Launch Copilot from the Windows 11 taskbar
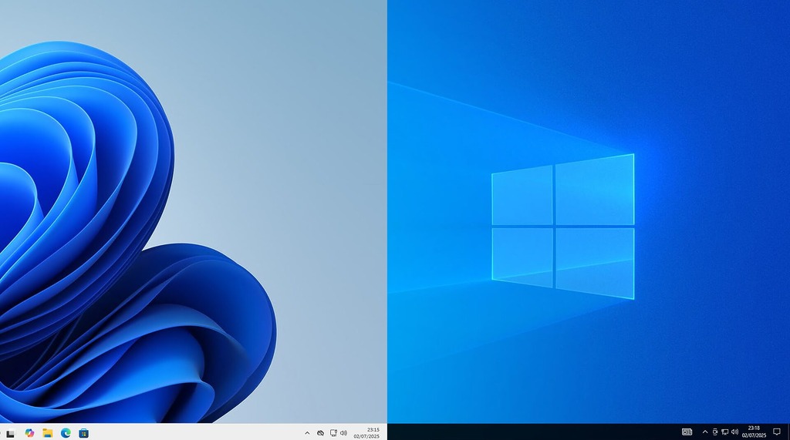Viewport: 790px width, 440px height. coord(29,433)
